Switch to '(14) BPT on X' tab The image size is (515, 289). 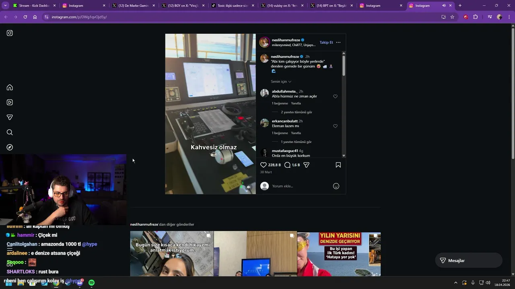332,6
